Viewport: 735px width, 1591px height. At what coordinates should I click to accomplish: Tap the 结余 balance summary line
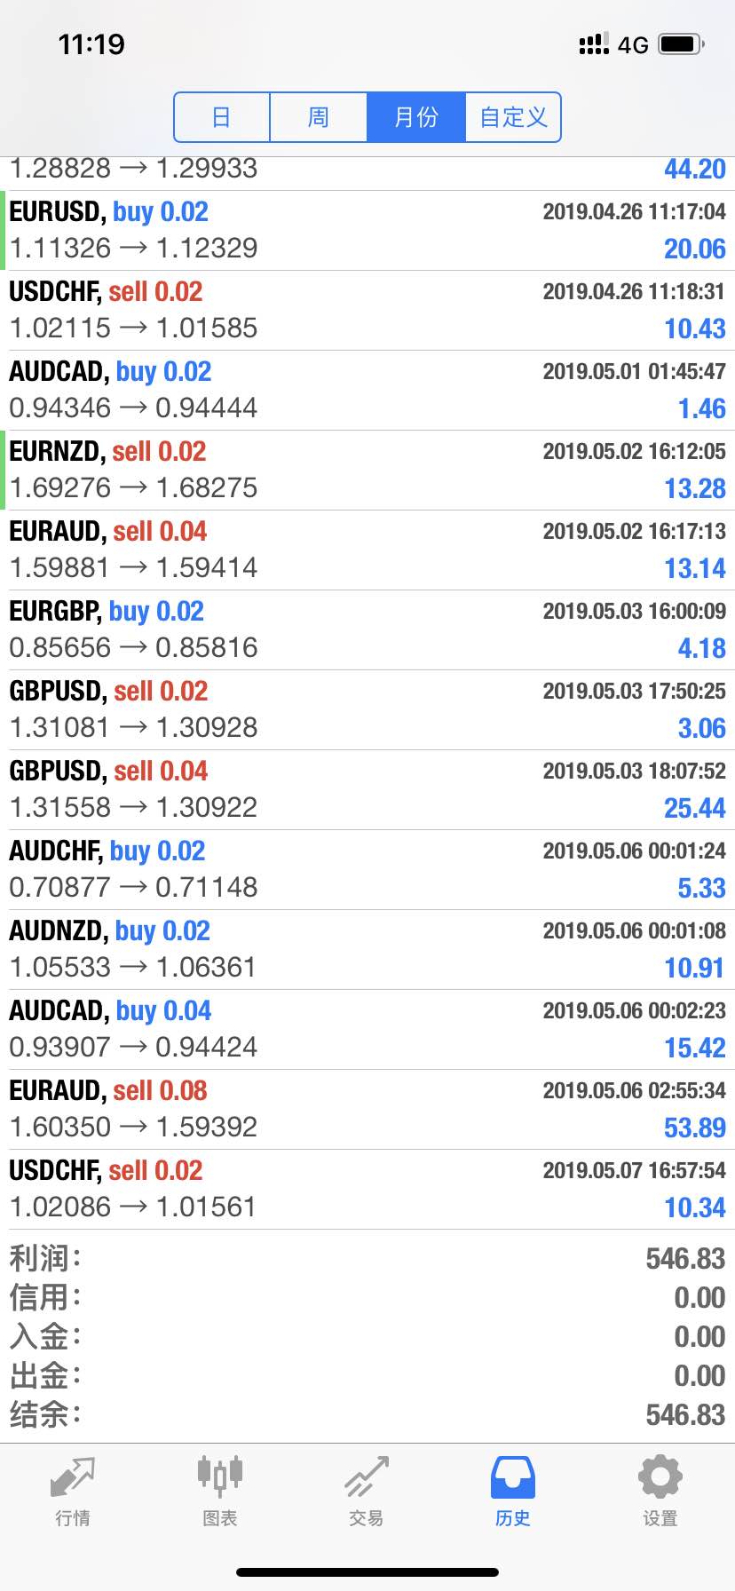pos(367,1414)
